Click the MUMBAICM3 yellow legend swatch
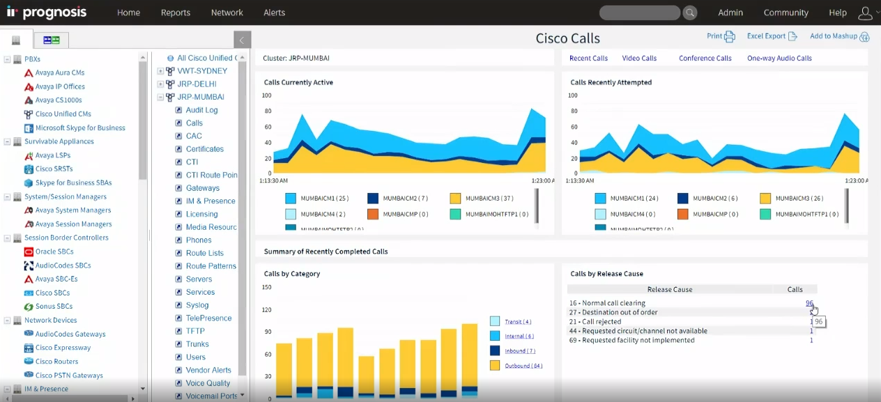Screen dimensions: 881x402 click(456, 199)
